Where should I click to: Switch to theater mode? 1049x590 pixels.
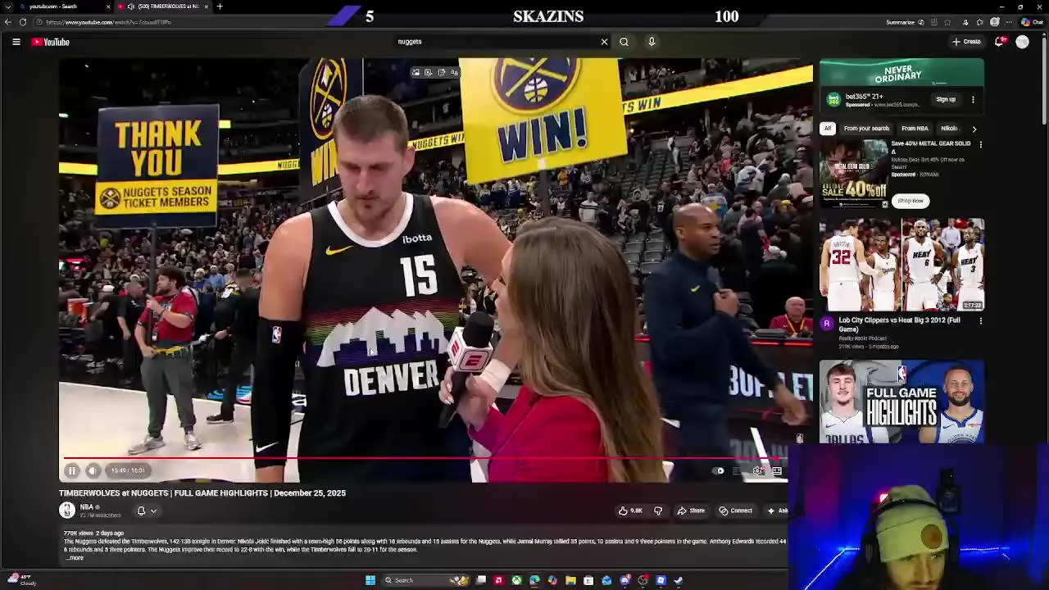[777, 470]
